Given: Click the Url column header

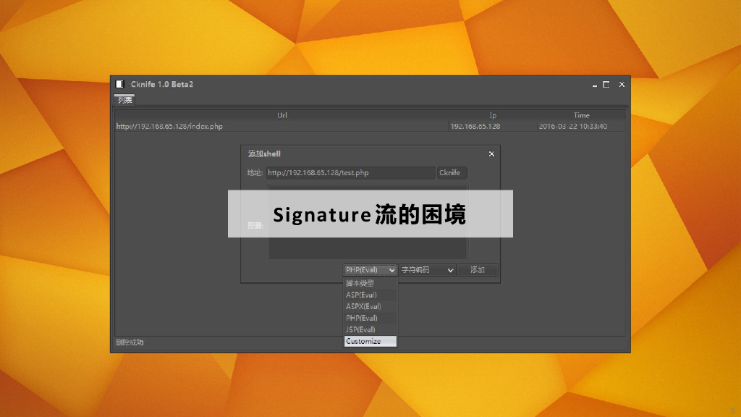Looking at the screenshot, I should click(x=282, y=115).
